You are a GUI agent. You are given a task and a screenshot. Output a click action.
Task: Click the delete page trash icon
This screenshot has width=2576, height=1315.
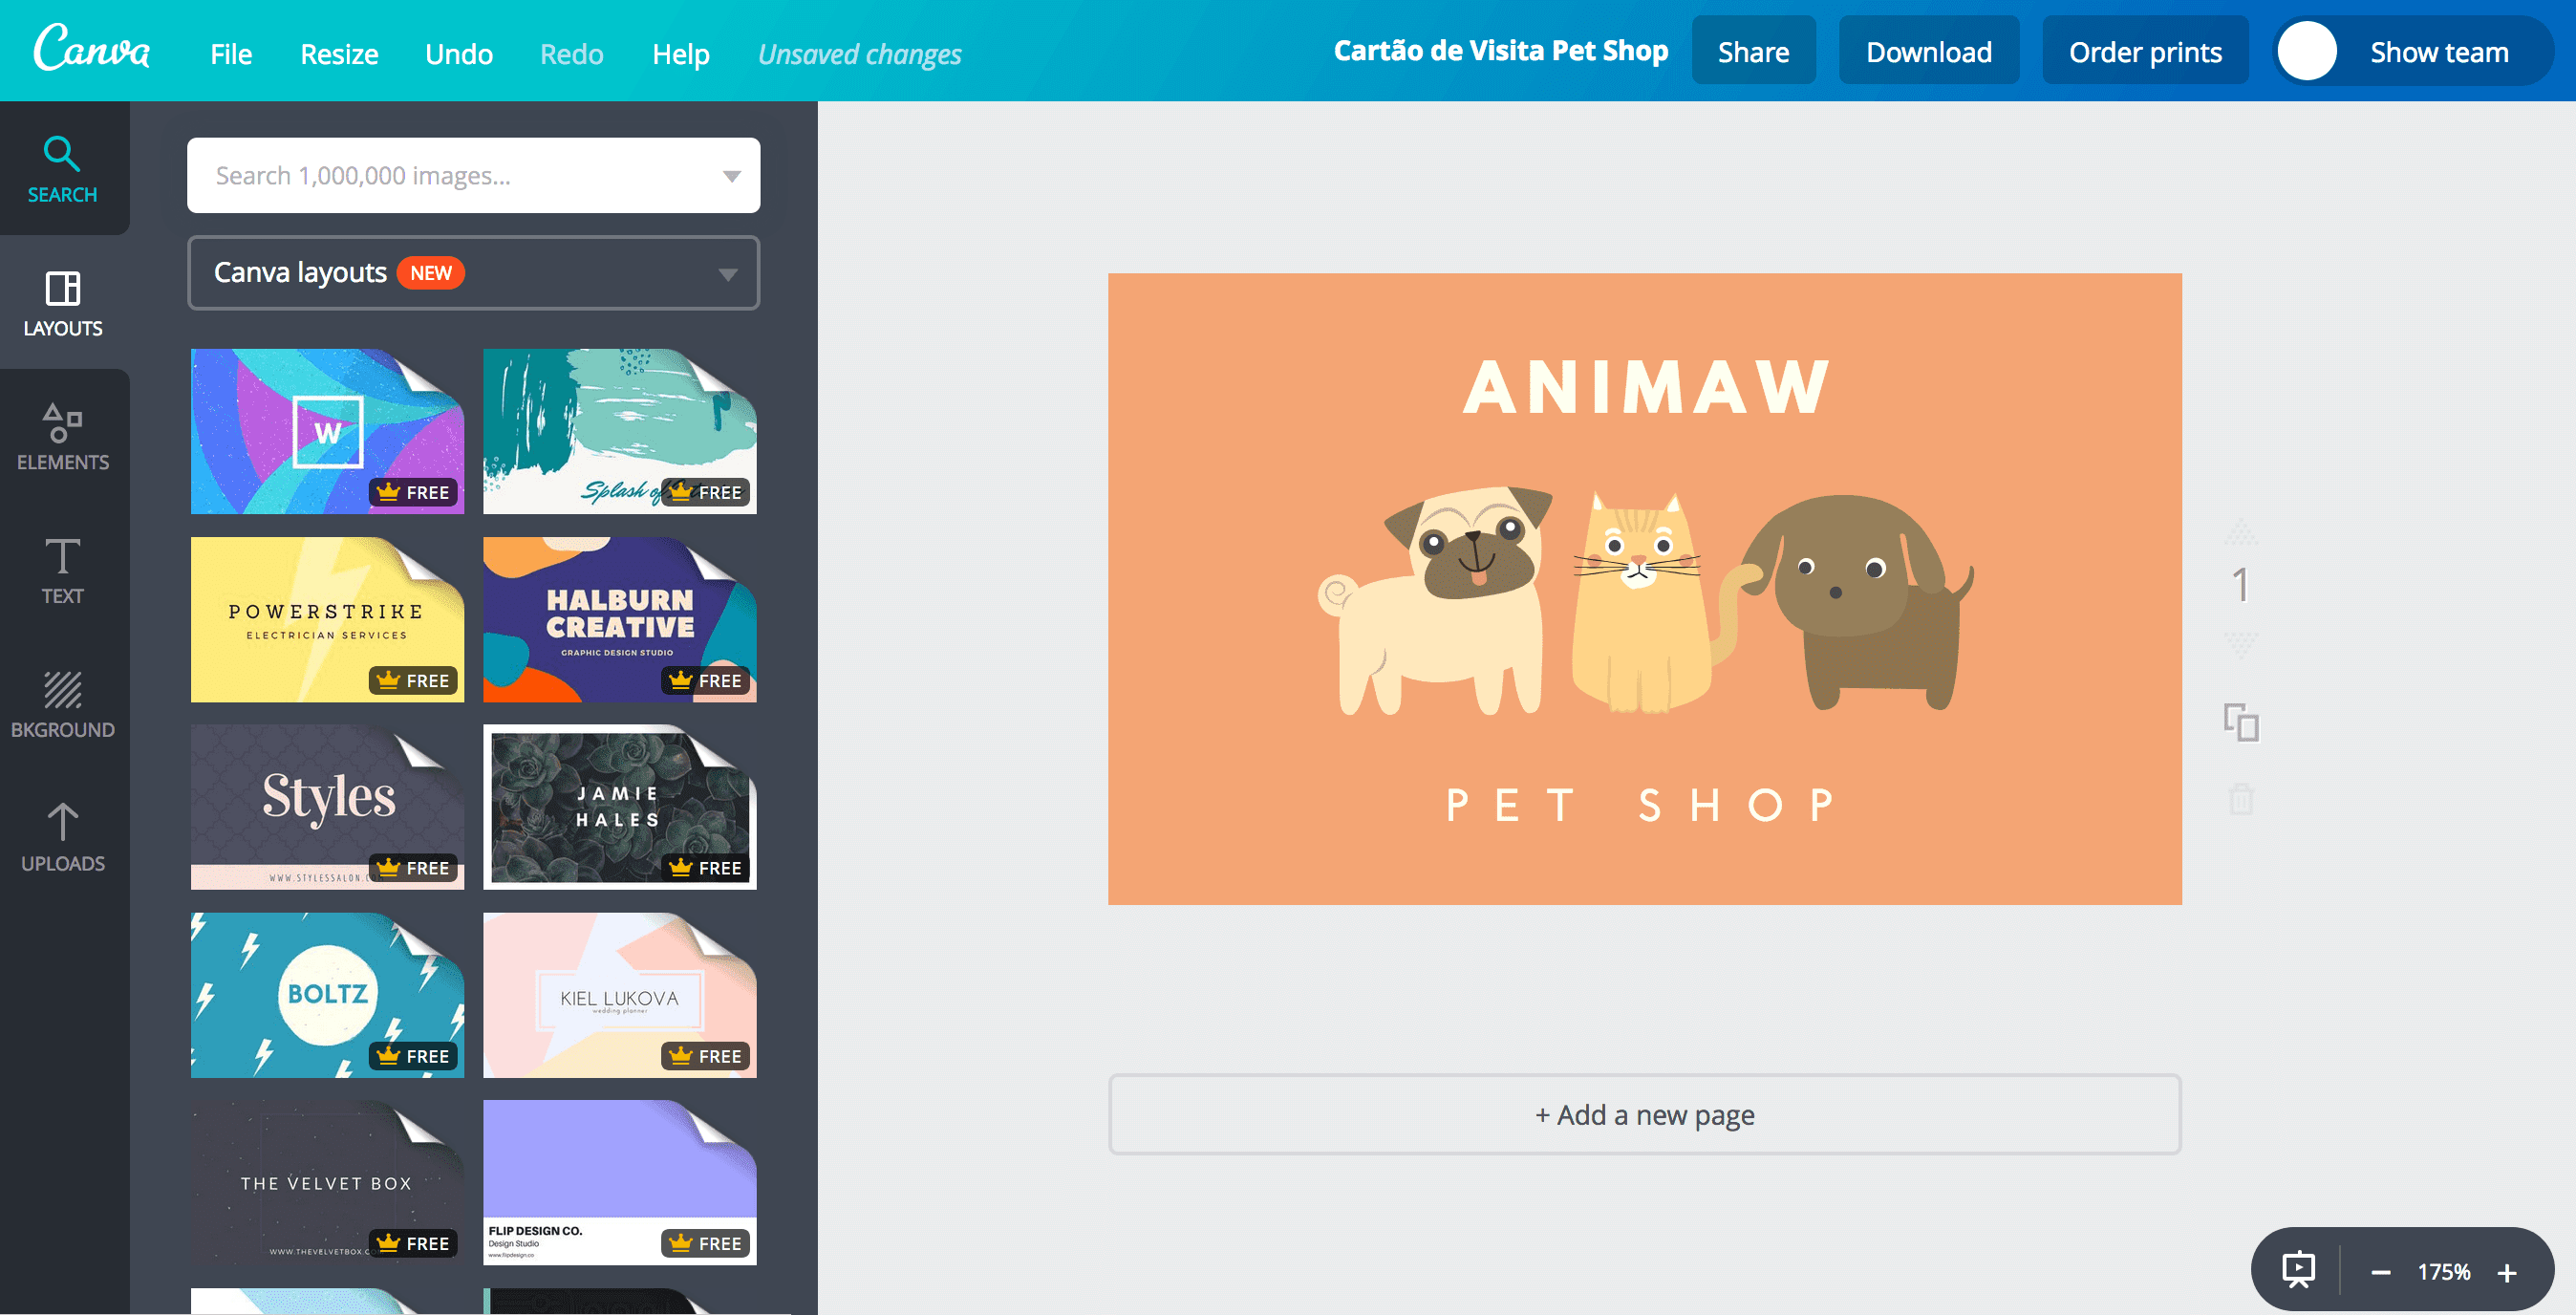point(2241,799)
